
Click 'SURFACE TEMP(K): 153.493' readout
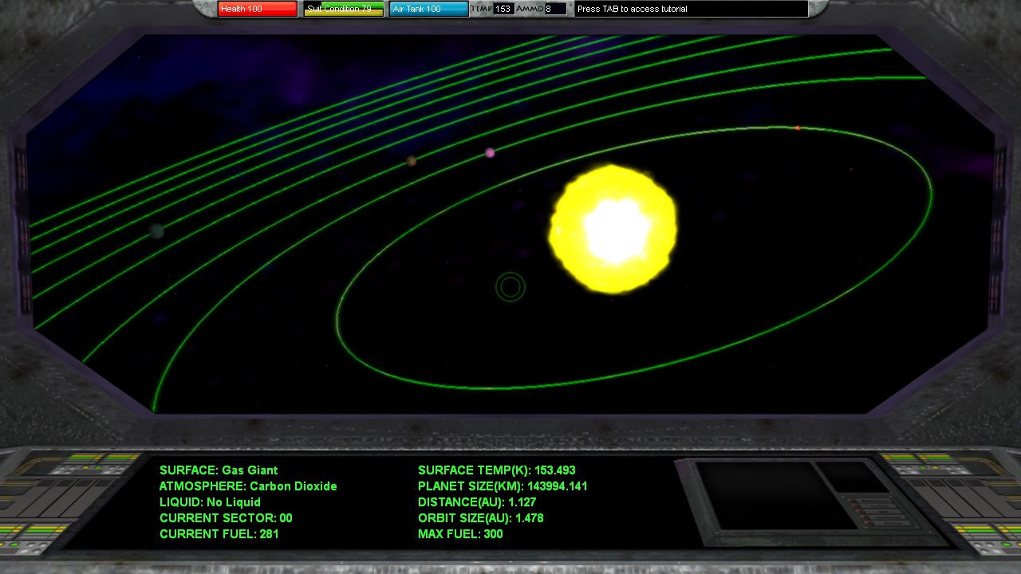tap(496, 470)
